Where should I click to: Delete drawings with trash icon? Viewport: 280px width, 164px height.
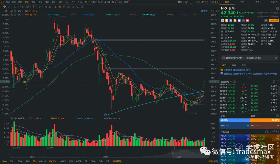(x=73, y=7)
